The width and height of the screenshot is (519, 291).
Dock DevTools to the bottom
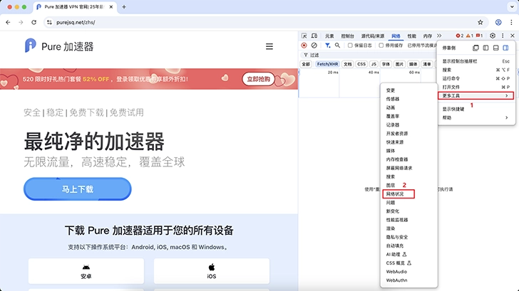click(x=495, y=48)
